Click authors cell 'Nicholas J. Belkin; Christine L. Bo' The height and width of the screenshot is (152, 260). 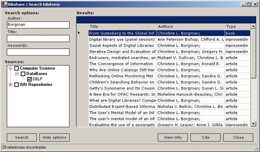tap(191, 107)
